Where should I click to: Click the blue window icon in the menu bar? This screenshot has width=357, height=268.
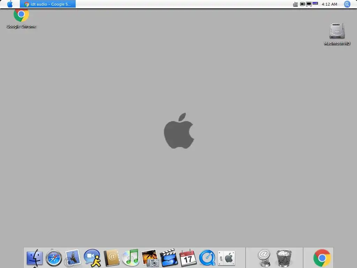pos(315,3)
